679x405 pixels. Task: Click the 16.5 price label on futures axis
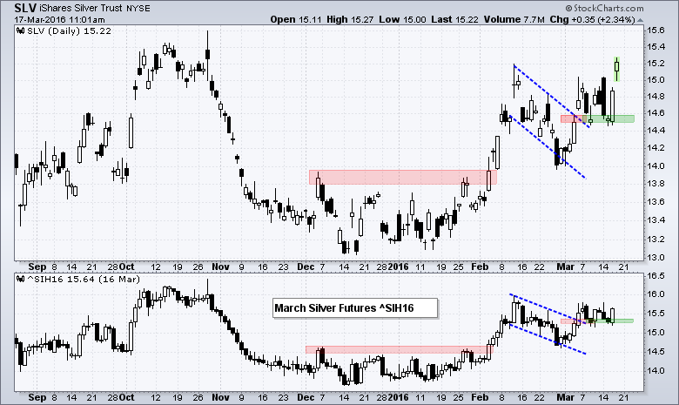655,276
